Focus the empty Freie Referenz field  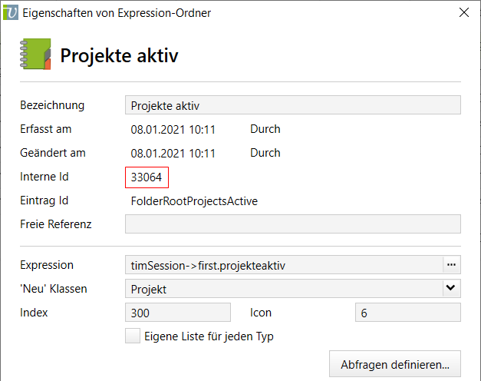pyautogui.click(x=292, y=224)
